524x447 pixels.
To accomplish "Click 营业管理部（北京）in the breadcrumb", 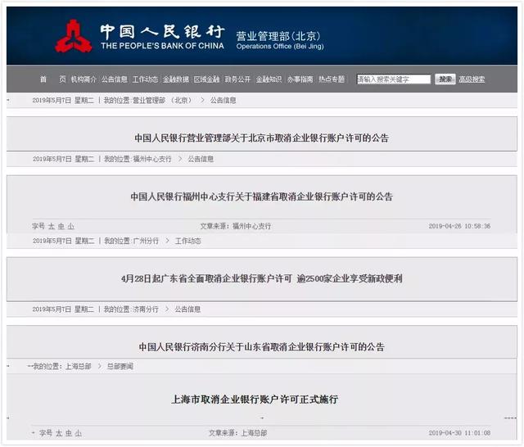I will coord(163,100).
